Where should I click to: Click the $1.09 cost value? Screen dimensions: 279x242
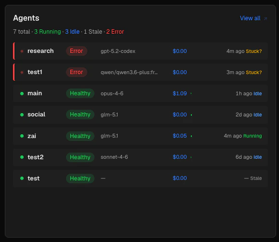(x=180, y=93)
